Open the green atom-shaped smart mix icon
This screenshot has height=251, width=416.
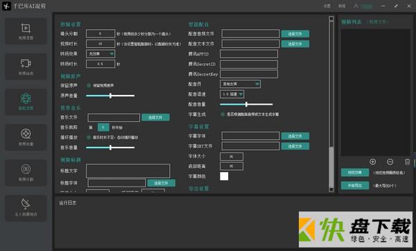pyautogui.click(x=26, y=98)
